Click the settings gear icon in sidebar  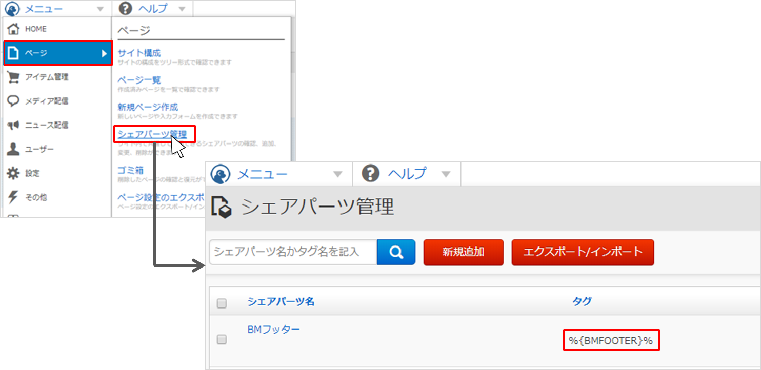(14, 173)
